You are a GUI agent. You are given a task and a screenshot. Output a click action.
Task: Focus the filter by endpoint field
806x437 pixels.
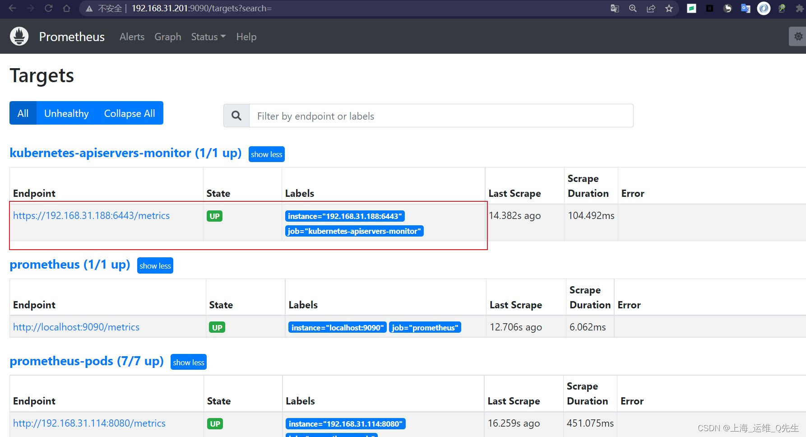tap(441, 116)
